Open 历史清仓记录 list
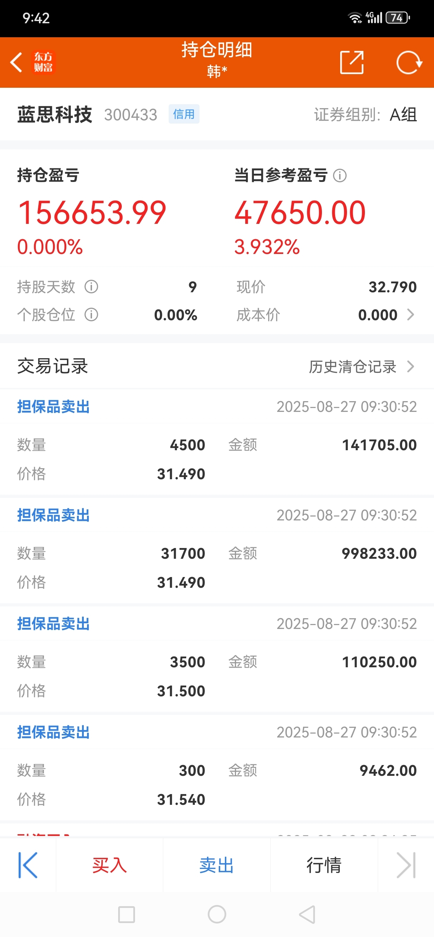This screenshot has width=434, height=937. point(362,367)
